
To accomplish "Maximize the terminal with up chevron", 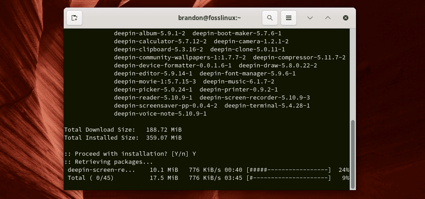I will click(328, 18).
